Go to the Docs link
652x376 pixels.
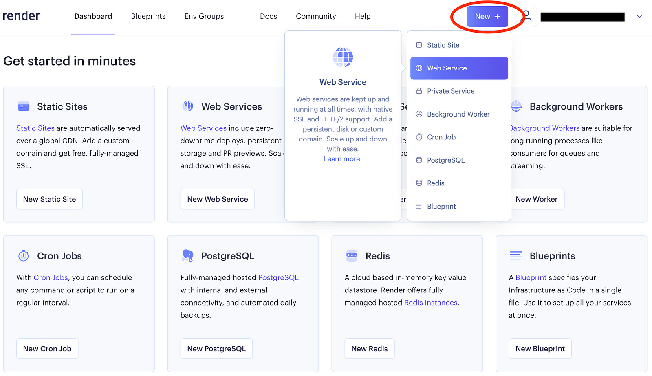coord(269,16)
